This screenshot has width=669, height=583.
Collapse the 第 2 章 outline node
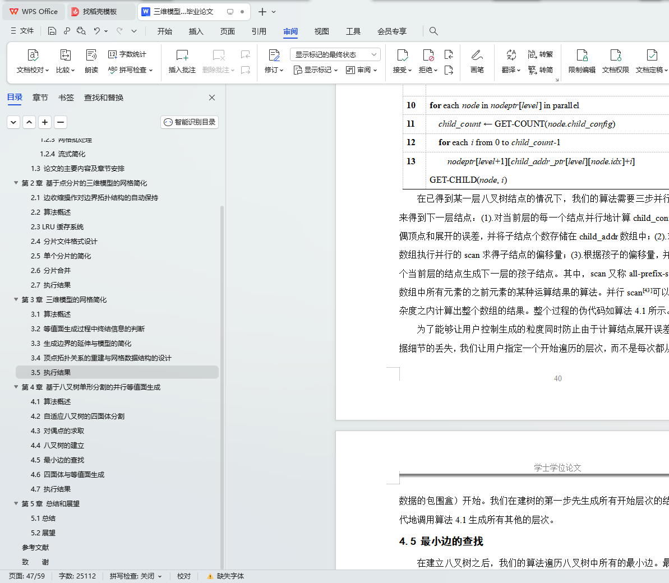point(16,183)
